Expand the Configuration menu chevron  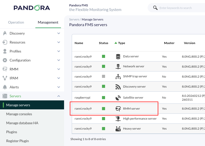coord(59,60)
